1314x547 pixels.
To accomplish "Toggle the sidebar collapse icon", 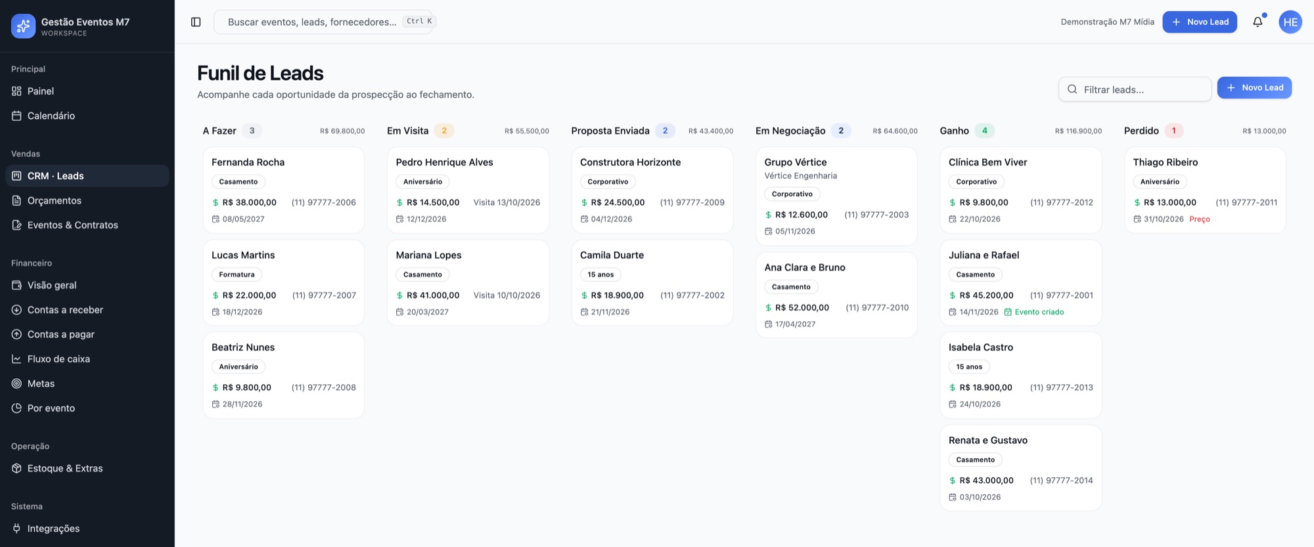I will pyautogui.click(x=196, y=22).
